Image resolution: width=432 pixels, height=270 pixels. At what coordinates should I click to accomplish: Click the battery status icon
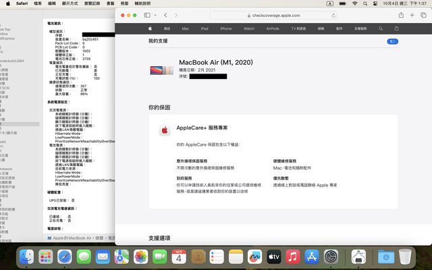[x=342, y=3]
